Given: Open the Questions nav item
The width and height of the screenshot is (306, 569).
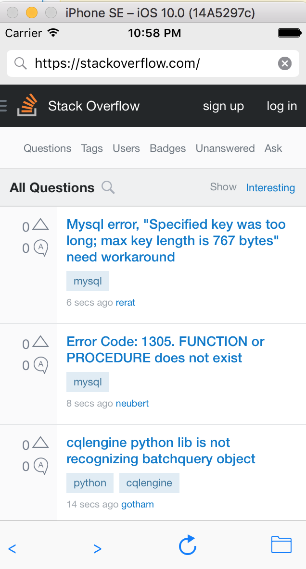Looking at the screenshot, I should (47, 148).
